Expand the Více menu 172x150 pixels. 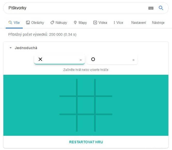coord(118,22)
